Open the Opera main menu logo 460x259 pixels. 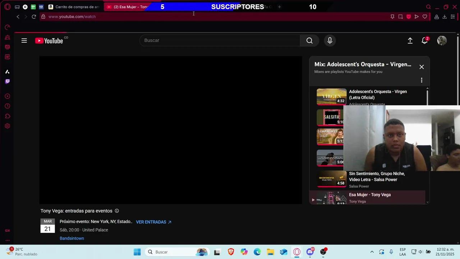[7, 7]
